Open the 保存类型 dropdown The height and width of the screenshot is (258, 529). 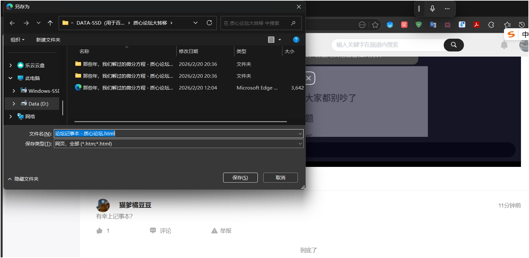pos(179,144)
